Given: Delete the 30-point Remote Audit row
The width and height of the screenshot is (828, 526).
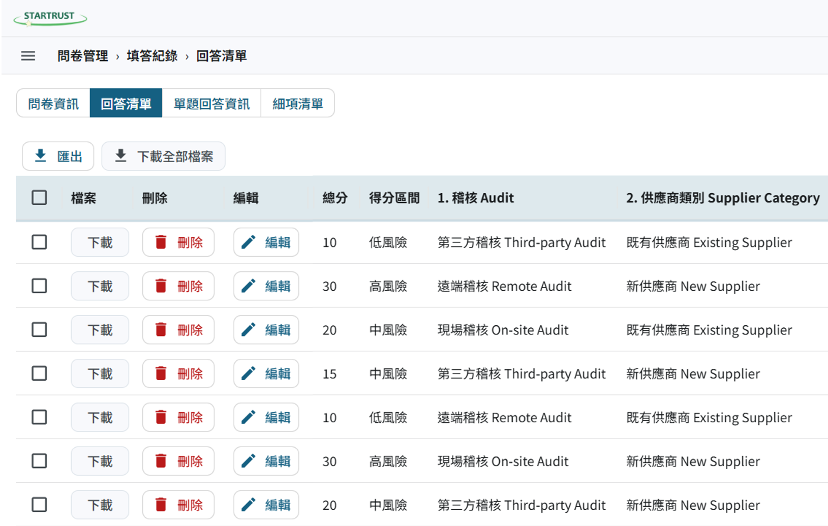Looking at the screenshot, I should tap(178, 286).
